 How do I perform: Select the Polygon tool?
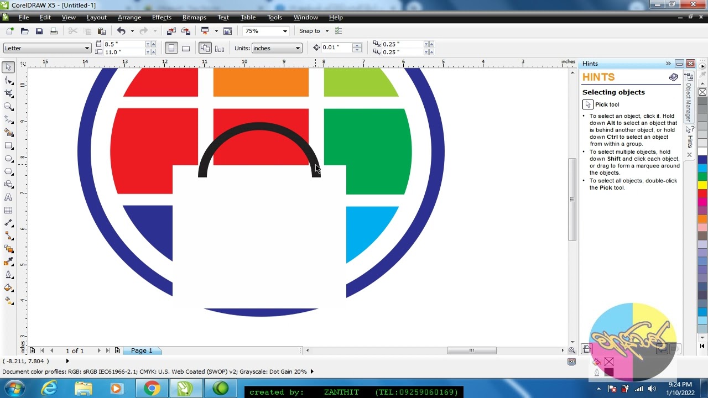tap(9, 172)
